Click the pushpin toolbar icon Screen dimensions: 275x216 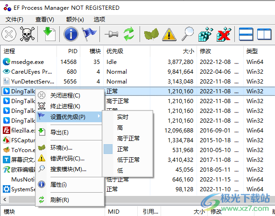(111, 34)
